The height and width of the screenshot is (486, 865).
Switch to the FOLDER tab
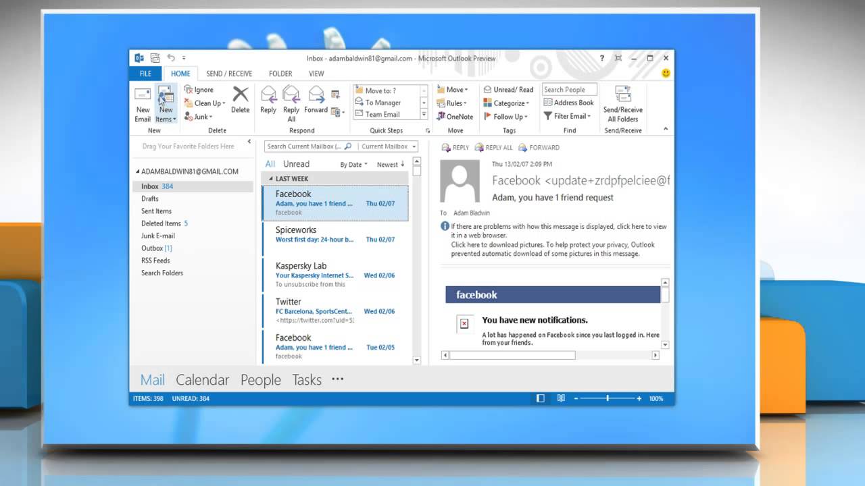(280, 74)
